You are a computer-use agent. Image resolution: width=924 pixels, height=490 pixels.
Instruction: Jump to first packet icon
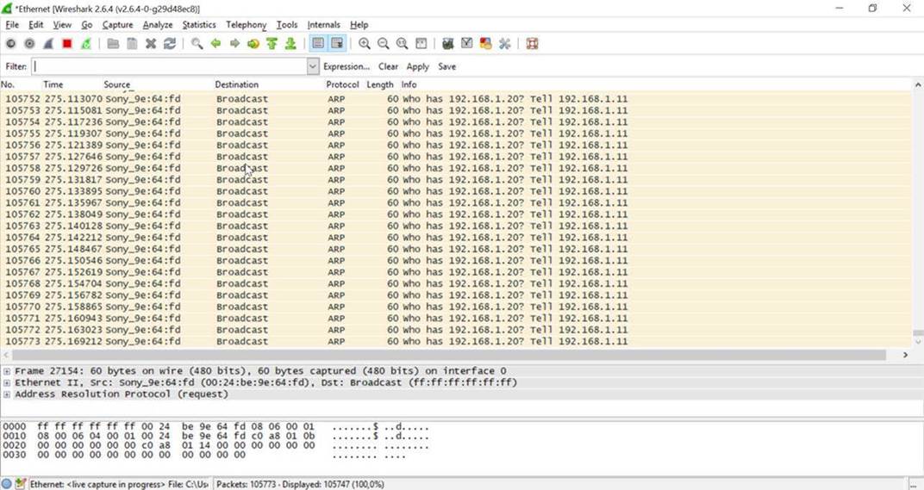click(x=272, y=44)
